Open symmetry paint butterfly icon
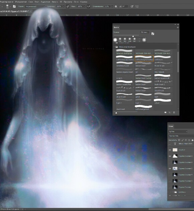This screenshot has width=194, height=211. tap(137, 6)
